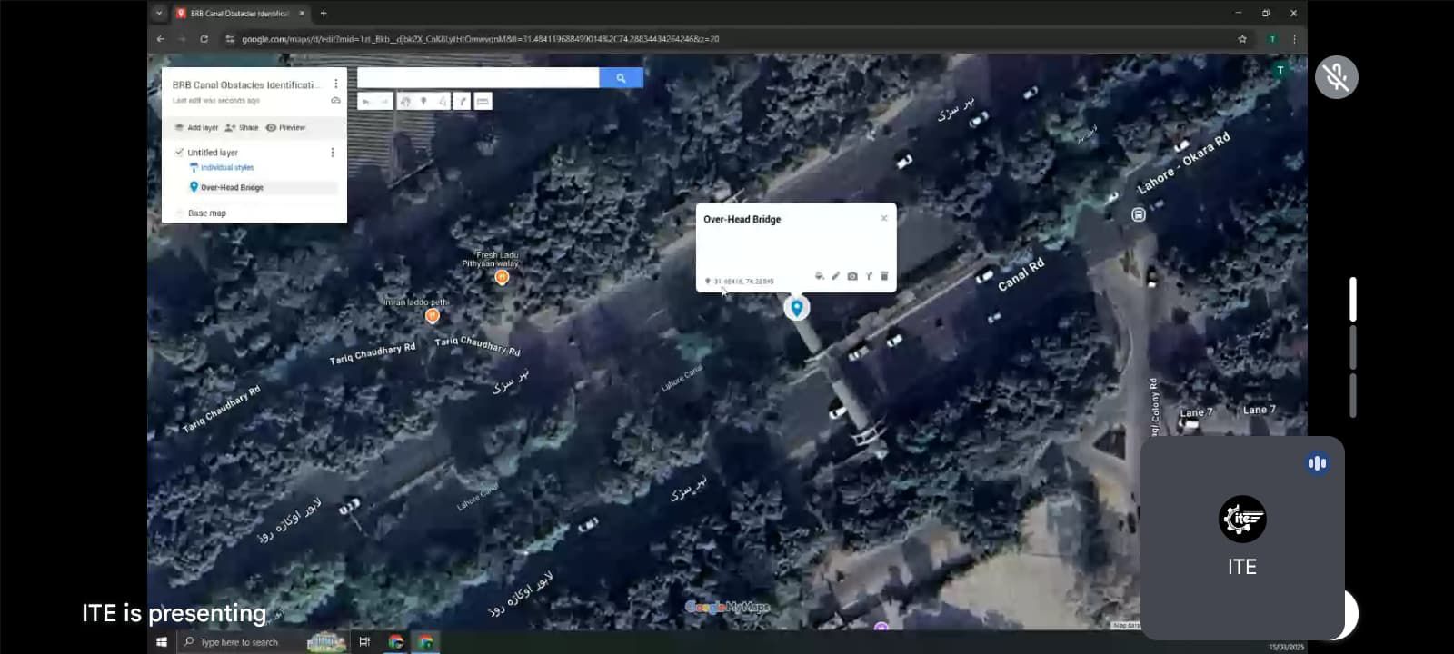Click the blue map search button
Screen dimensions: 1454x654
click(621, 78)
